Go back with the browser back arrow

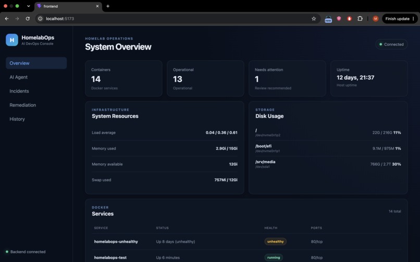pyautogui.click(x=7, y=19)
